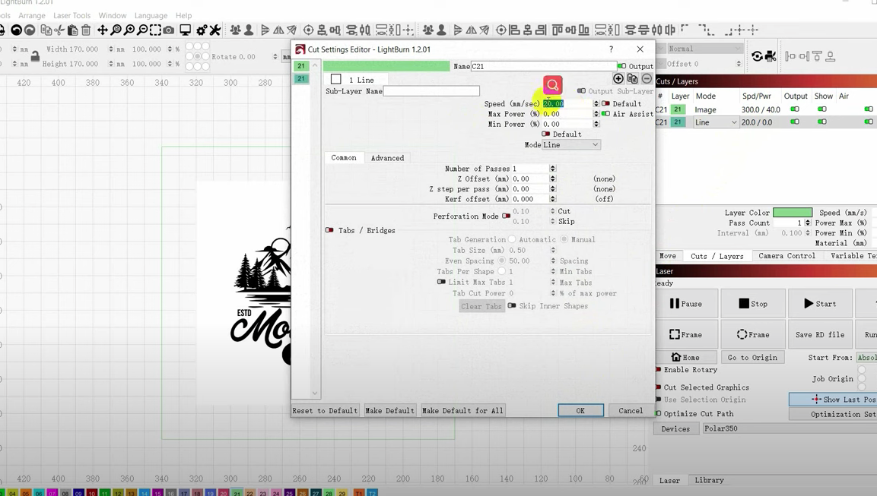
Task: Click the Redo arrow icon in toolbar
Action: coord(30,30)
